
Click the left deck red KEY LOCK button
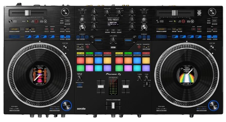(x=36, y=21)
